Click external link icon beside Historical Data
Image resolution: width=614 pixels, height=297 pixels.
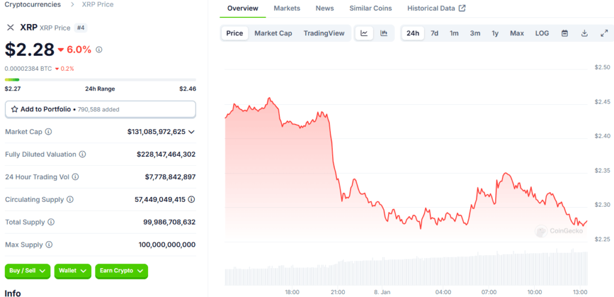pyautogui.click(x=462, y=8)
